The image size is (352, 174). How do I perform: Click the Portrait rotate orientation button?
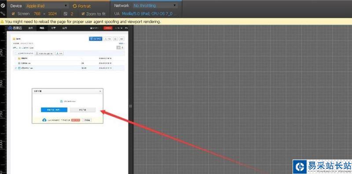(x=82, y=6)
